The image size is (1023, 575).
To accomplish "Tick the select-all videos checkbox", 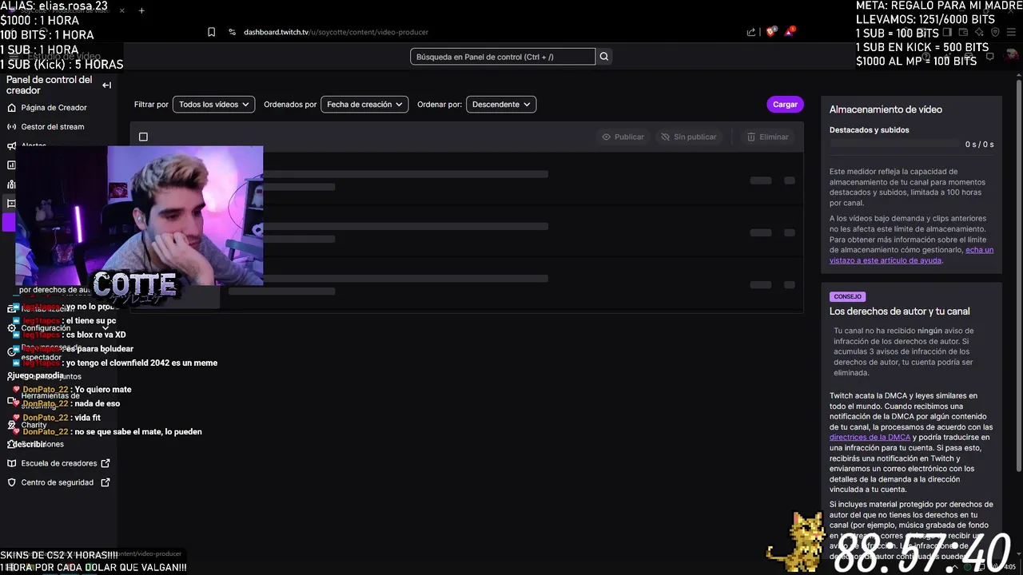I will click(x=143, y=137).
